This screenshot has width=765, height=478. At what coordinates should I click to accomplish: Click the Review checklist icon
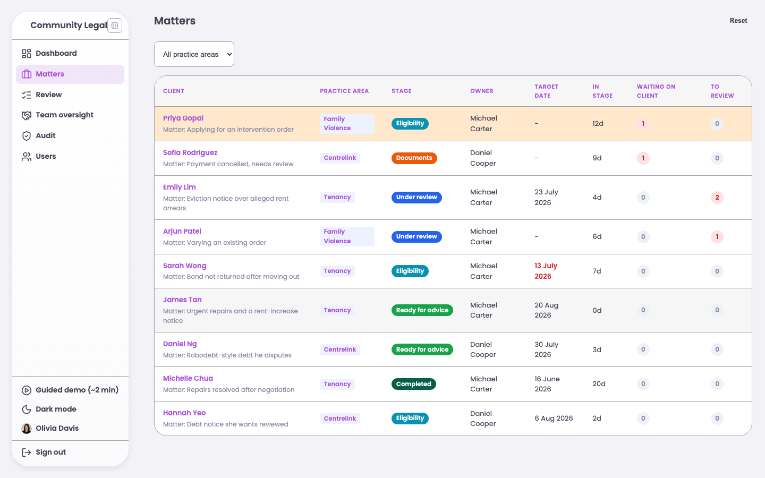tap(27, 95)
